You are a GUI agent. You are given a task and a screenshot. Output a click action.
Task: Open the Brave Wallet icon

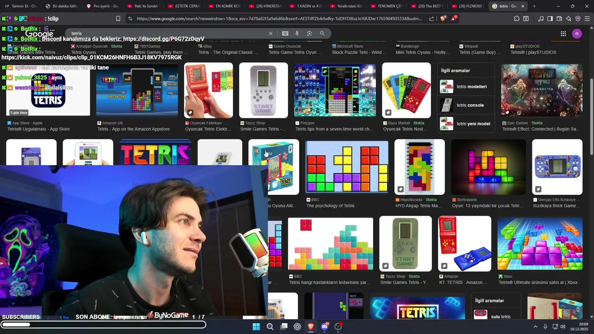click(x=559, y=19)
